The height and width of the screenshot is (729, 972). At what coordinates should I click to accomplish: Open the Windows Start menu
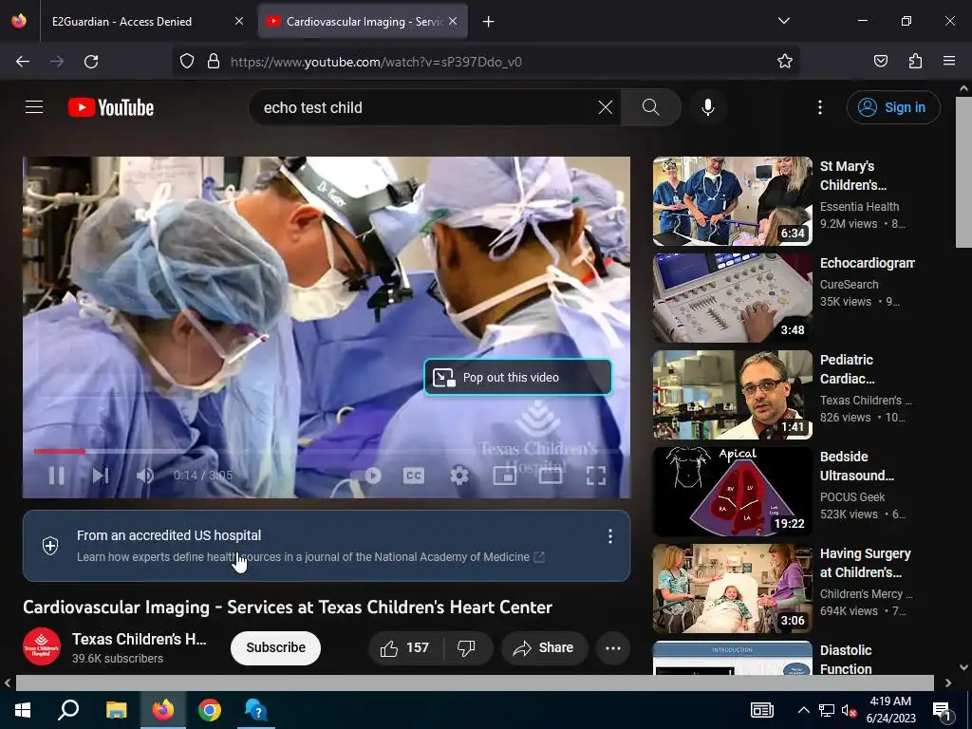23,710
